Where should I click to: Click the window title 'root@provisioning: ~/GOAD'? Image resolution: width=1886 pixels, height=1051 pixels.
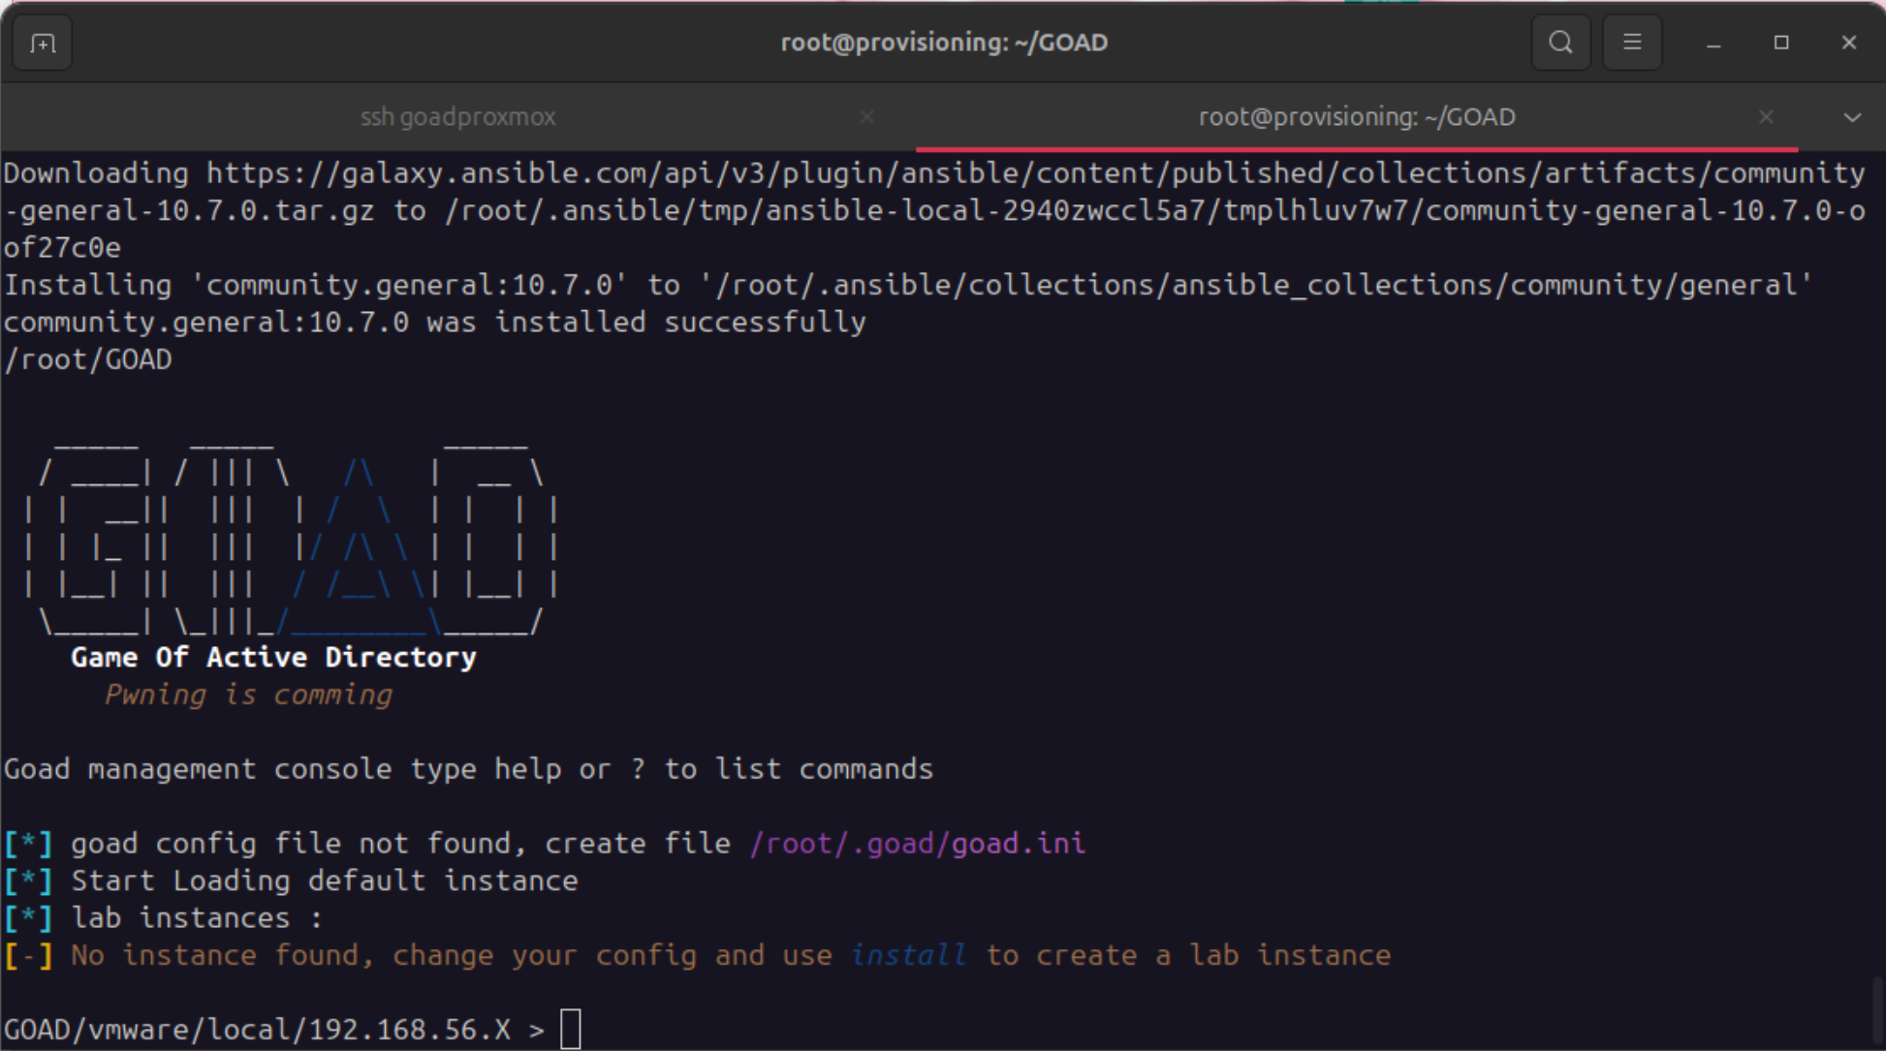click(944, 43)
